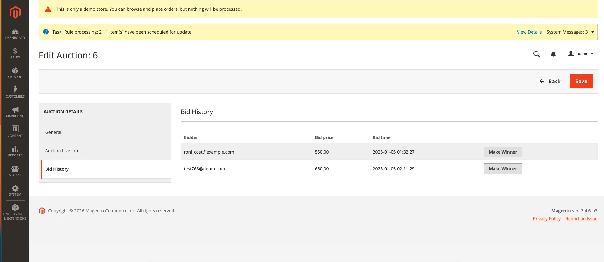Open the Customers menu
The width and height of the screenshot is (604, 262).
coord(15,93)
